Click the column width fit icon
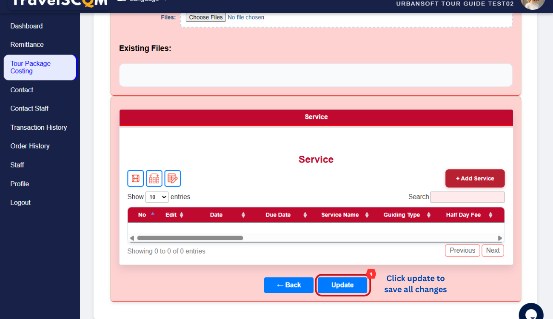 pyautogui.click(x=135, y=179)
